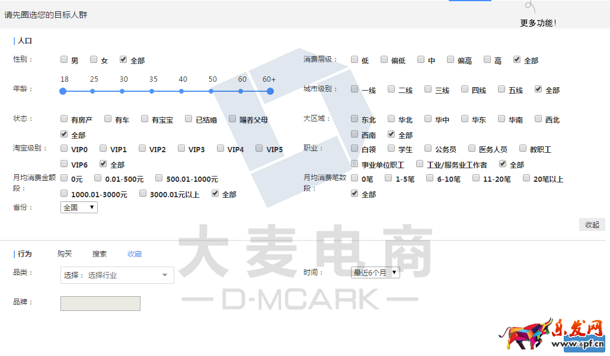The width and height of the screenshot is (610, 356).
Task: Check the 白领 occupation box
Action: pyautogui.click(x=354, y=148)
